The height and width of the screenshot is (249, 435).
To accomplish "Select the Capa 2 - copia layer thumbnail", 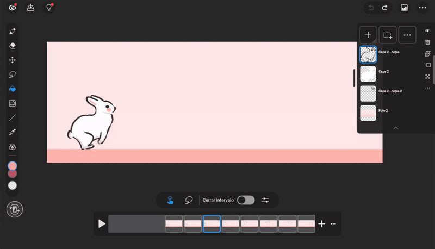I will (x=368, y=54).
